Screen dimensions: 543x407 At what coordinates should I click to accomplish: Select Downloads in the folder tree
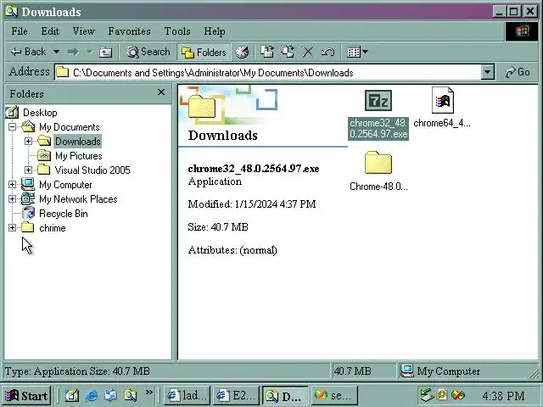(x=77, y=142)
